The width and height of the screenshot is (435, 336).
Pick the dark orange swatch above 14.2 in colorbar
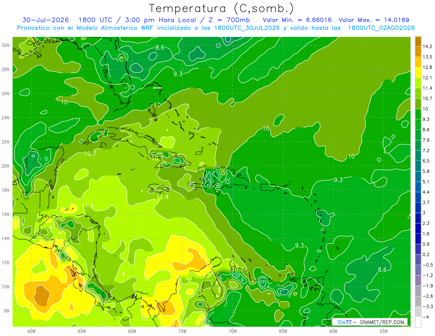click(418, 41)
